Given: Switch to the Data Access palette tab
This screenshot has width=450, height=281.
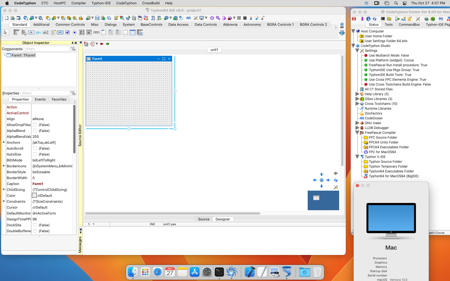Looking at the screenshot, I should coord(178,24).
